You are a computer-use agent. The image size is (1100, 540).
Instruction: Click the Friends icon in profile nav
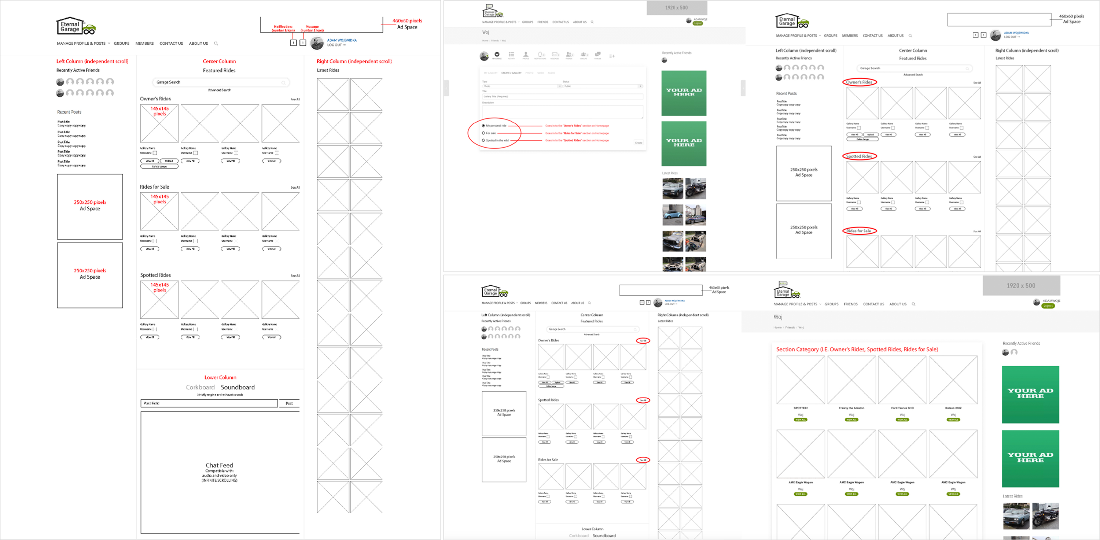coord(569,54)
